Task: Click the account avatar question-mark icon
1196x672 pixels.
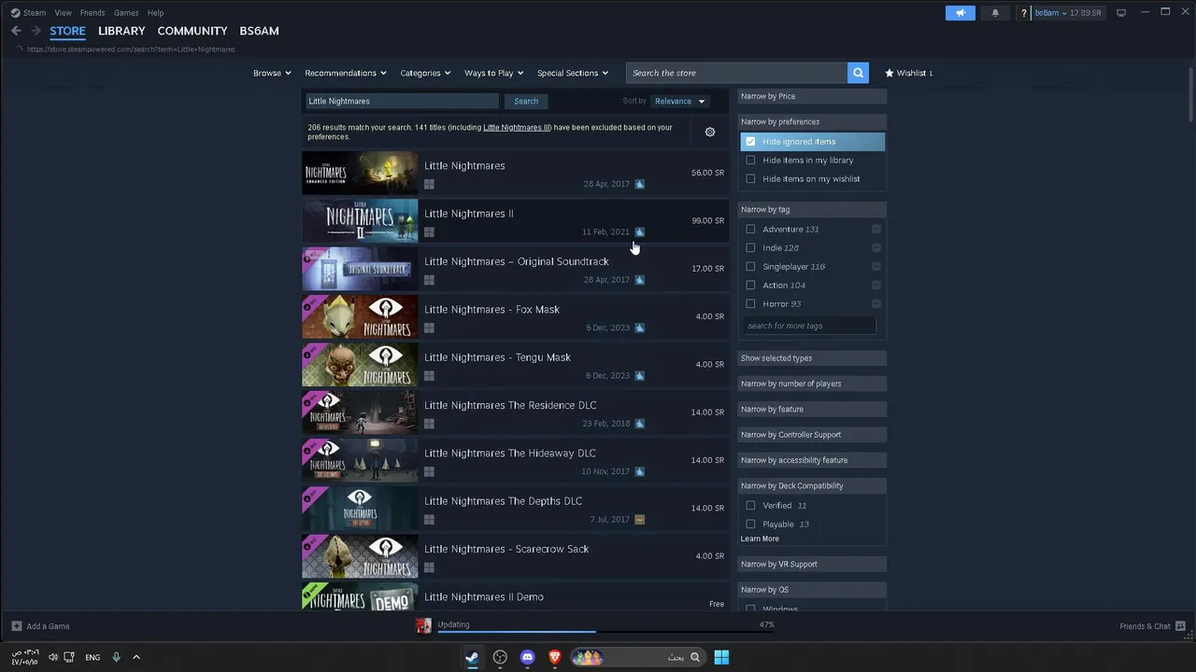Action: point(1024,13)
